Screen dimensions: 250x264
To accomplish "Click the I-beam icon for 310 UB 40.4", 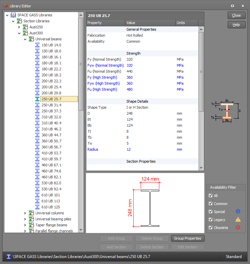I will click(37, 123).
